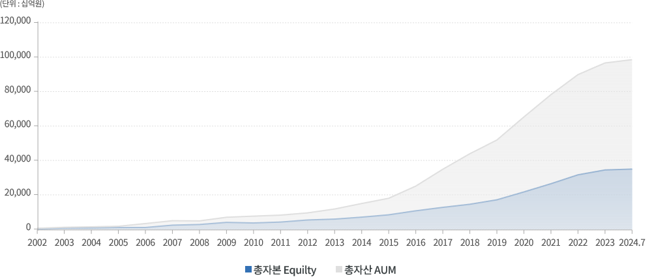
Task: Click the 2015 year tick label
Action: [x=389, y=243]
